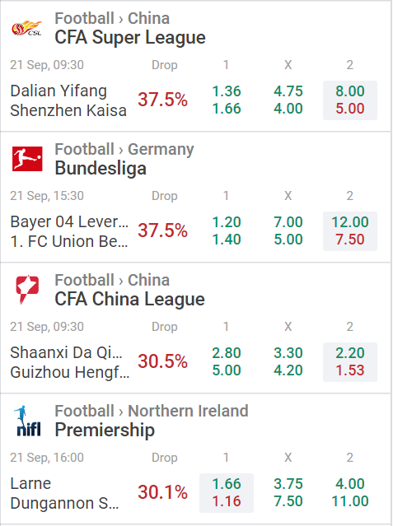Open the Larne vs Dungannon match
This screenshot has height=526, width=393.
click(64, 493)
